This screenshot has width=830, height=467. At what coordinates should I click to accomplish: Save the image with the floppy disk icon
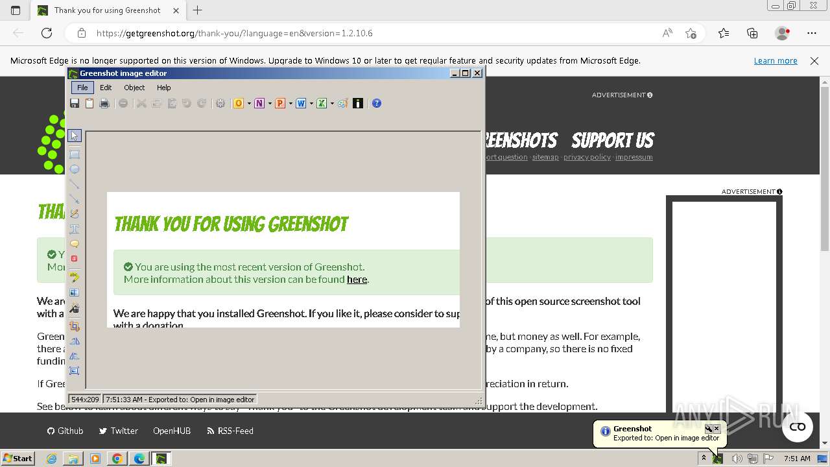(75, 103)
